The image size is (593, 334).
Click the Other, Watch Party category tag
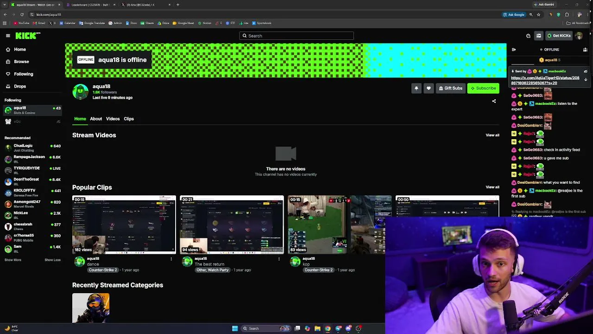coord(213,270)
